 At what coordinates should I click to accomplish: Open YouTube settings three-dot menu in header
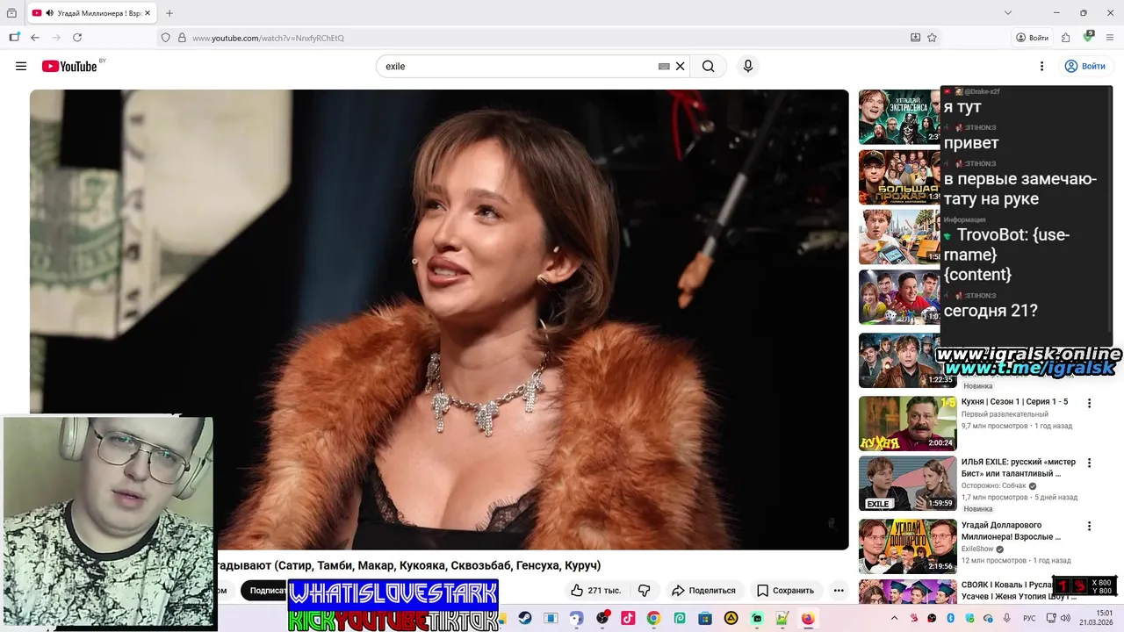coord(1041,66)
